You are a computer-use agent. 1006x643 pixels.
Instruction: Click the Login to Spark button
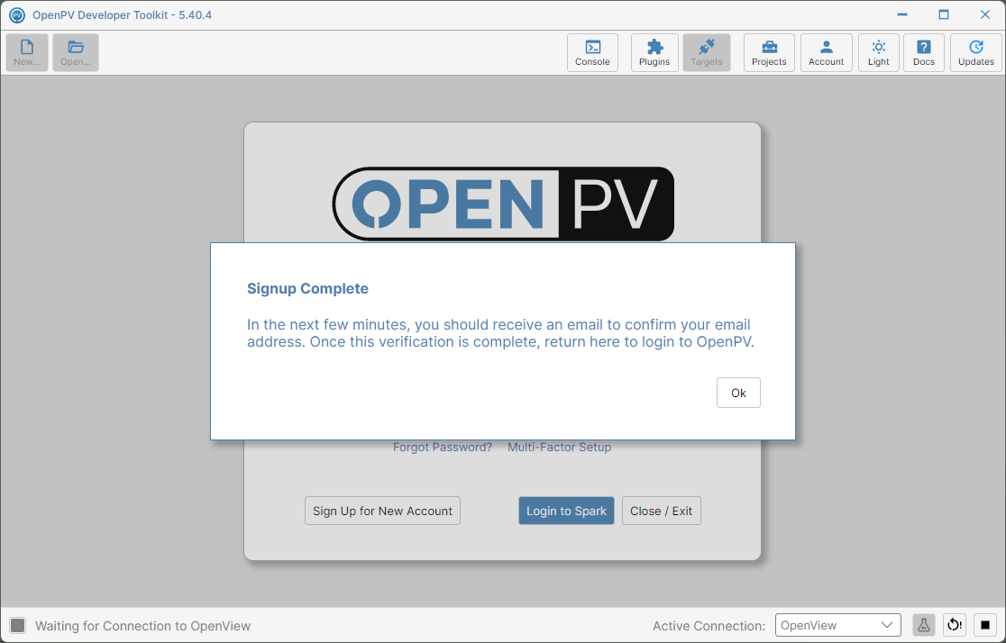pos(566,511)
